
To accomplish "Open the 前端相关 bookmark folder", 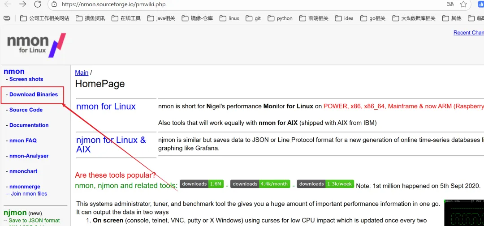I will (x=314, y=18).
